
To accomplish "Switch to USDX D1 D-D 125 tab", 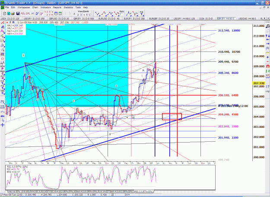I will click(10, 19).
